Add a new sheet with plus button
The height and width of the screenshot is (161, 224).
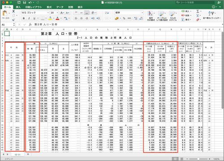coord(28,154)
